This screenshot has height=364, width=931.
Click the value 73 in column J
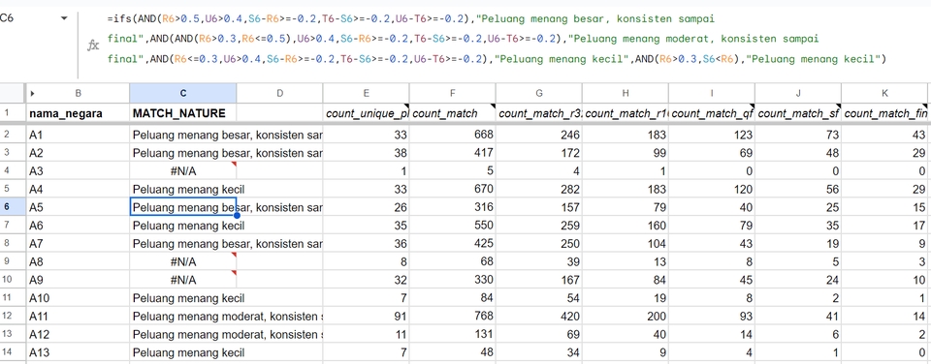[798, 136]
